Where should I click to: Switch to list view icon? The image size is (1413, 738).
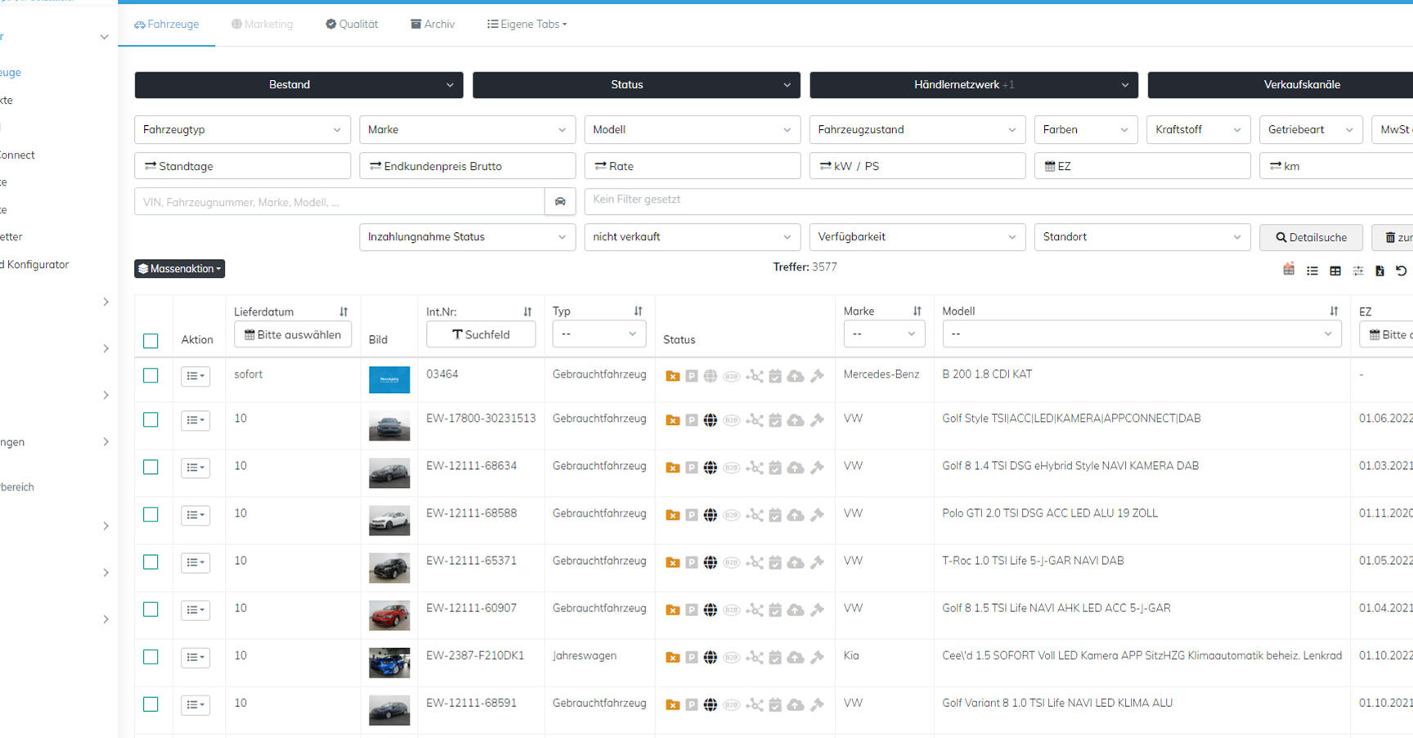(x=1312, y=271)
